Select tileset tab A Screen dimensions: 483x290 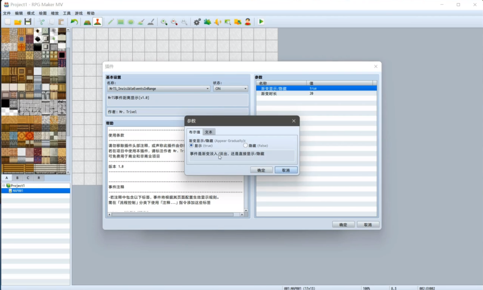[x=7, y=178]
